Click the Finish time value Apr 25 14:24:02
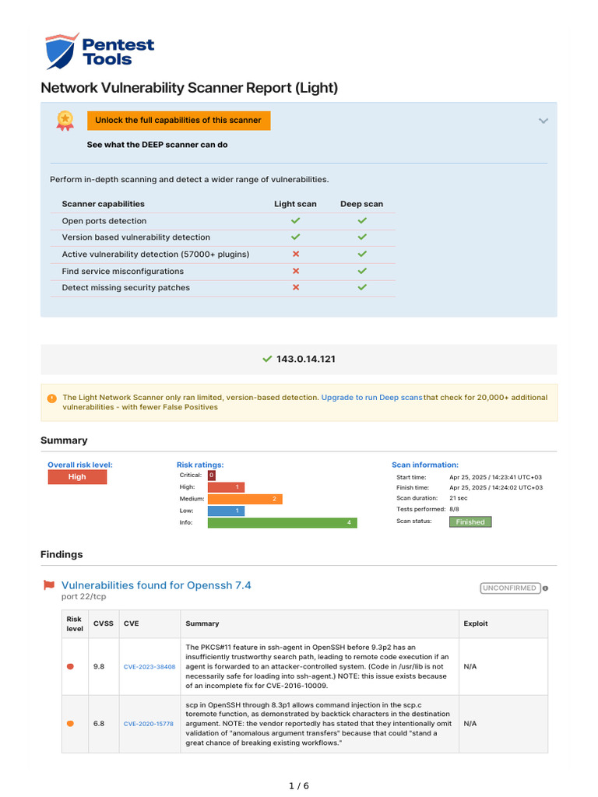 click(496, 487)
